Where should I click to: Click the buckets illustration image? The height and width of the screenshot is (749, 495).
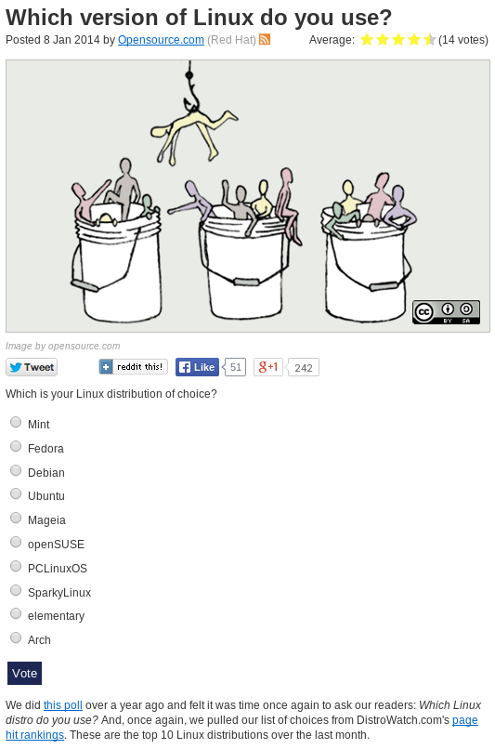point(248,196)
